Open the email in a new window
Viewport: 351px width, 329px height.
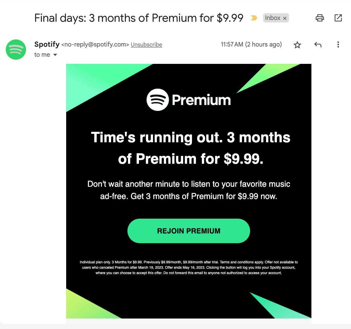coord(338,18)
